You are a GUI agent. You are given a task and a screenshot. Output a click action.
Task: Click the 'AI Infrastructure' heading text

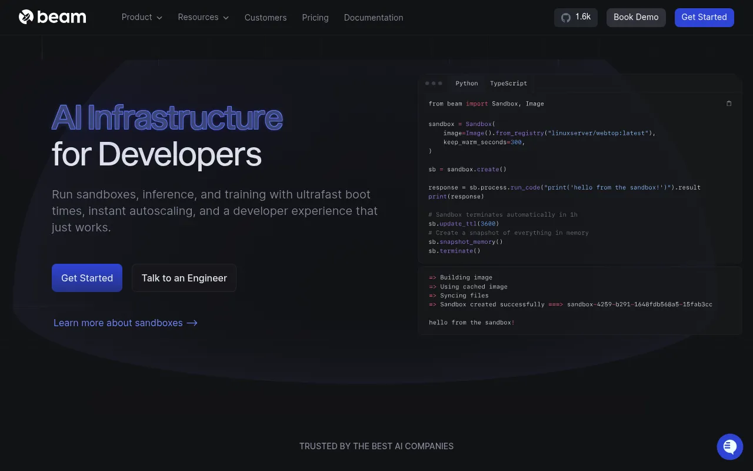click(167, 117)
